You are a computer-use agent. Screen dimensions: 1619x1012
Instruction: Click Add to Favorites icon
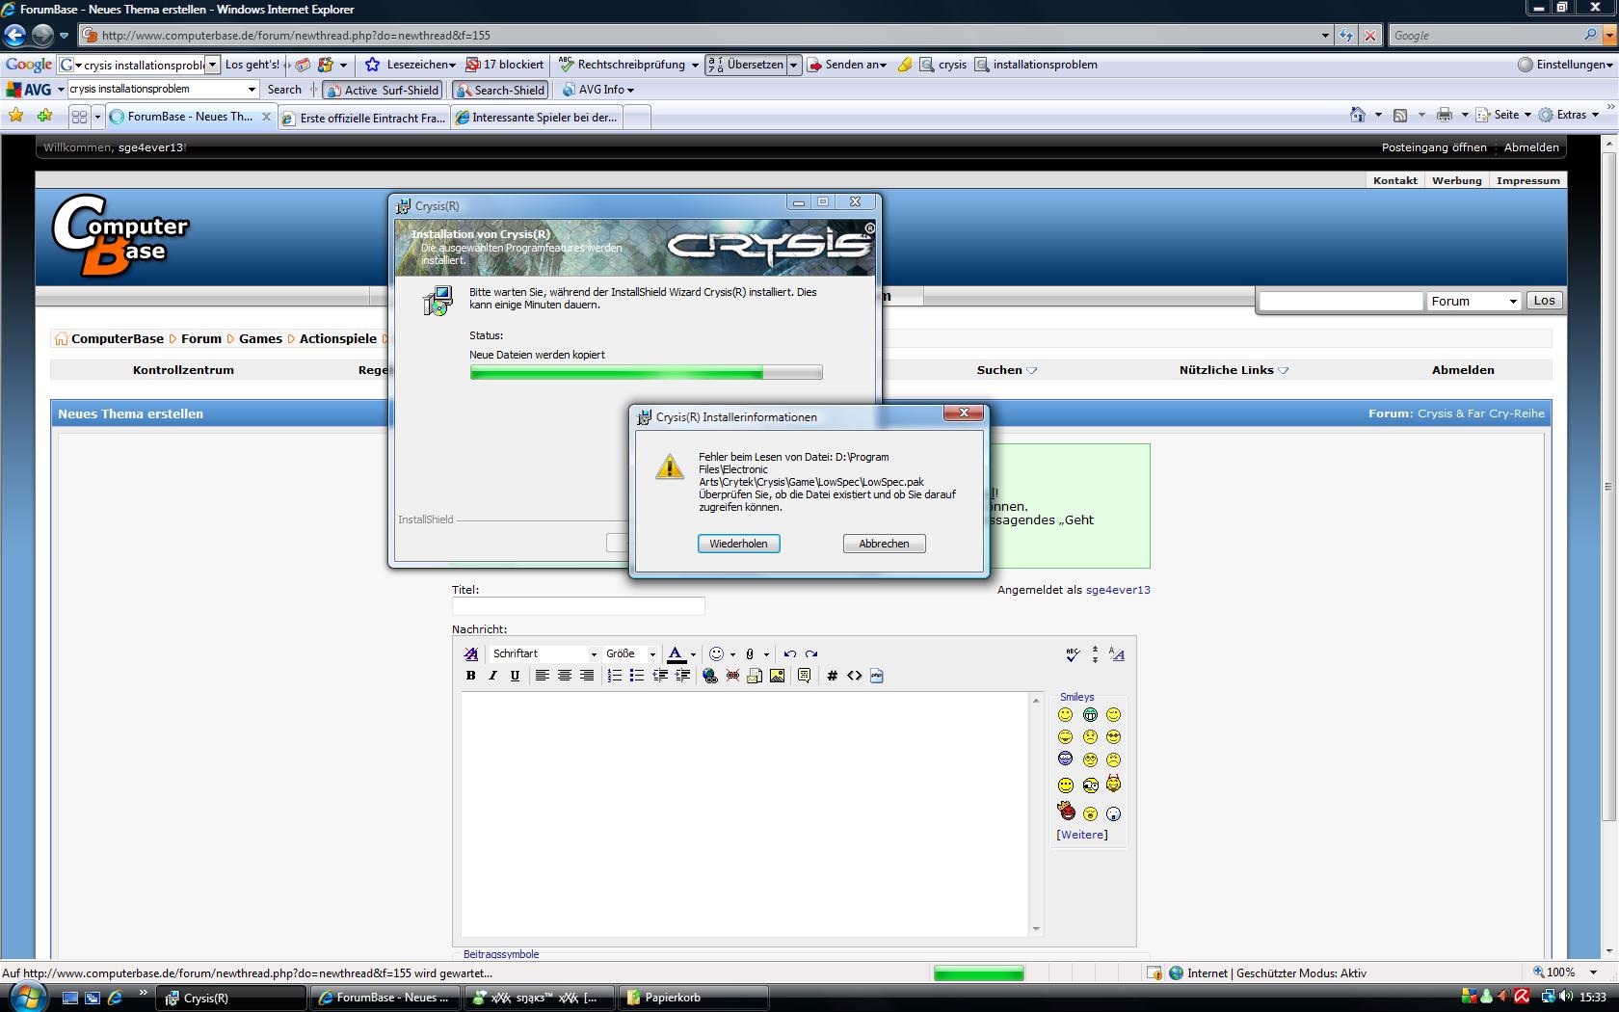tap(45, 116)
